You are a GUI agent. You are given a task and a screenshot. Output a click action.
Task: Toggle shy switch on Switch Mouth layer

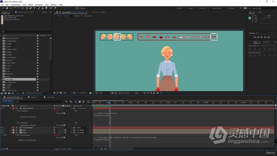coord(55,108)
